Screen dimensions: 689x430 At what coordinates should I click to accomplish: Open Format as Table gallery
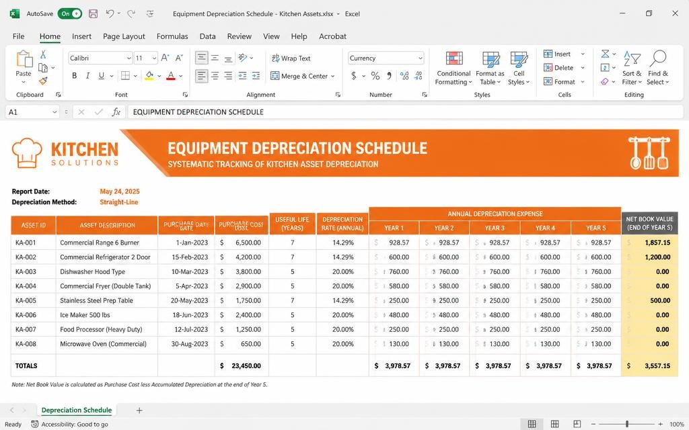pyautogui.click(x=490, y=68)
